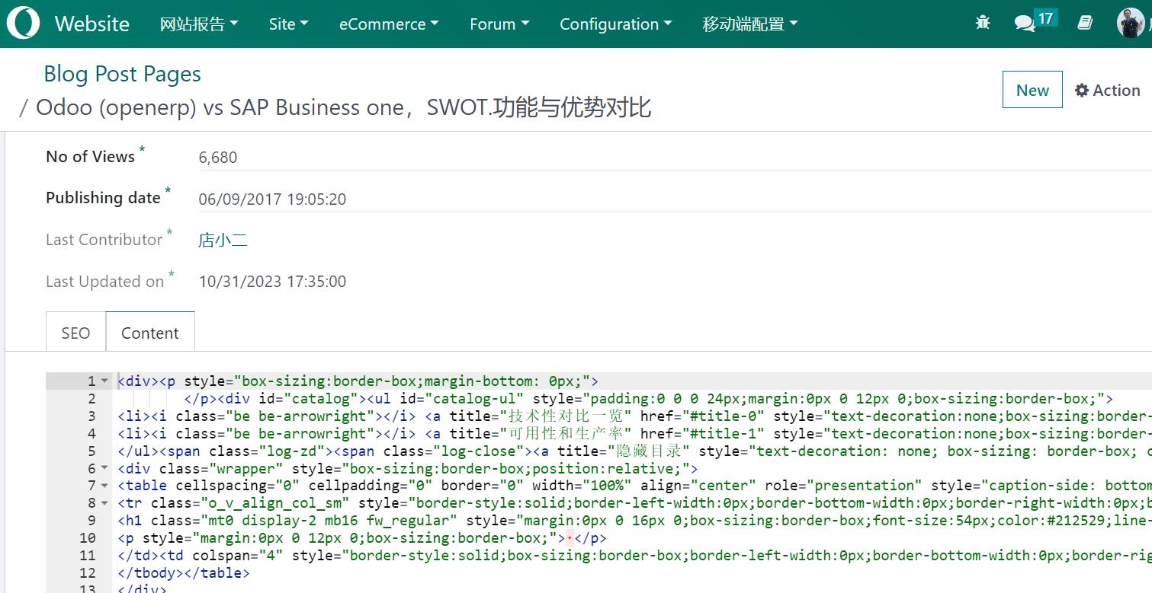Click the No of Views label
This screenshot has height=593, width=1152.
click(90, 157)
